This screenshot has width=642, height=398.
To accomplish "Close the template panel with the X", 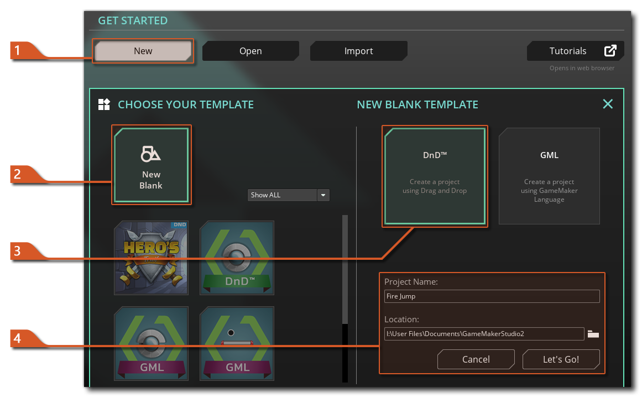I will pyautogui.click(x=608, y=104).
